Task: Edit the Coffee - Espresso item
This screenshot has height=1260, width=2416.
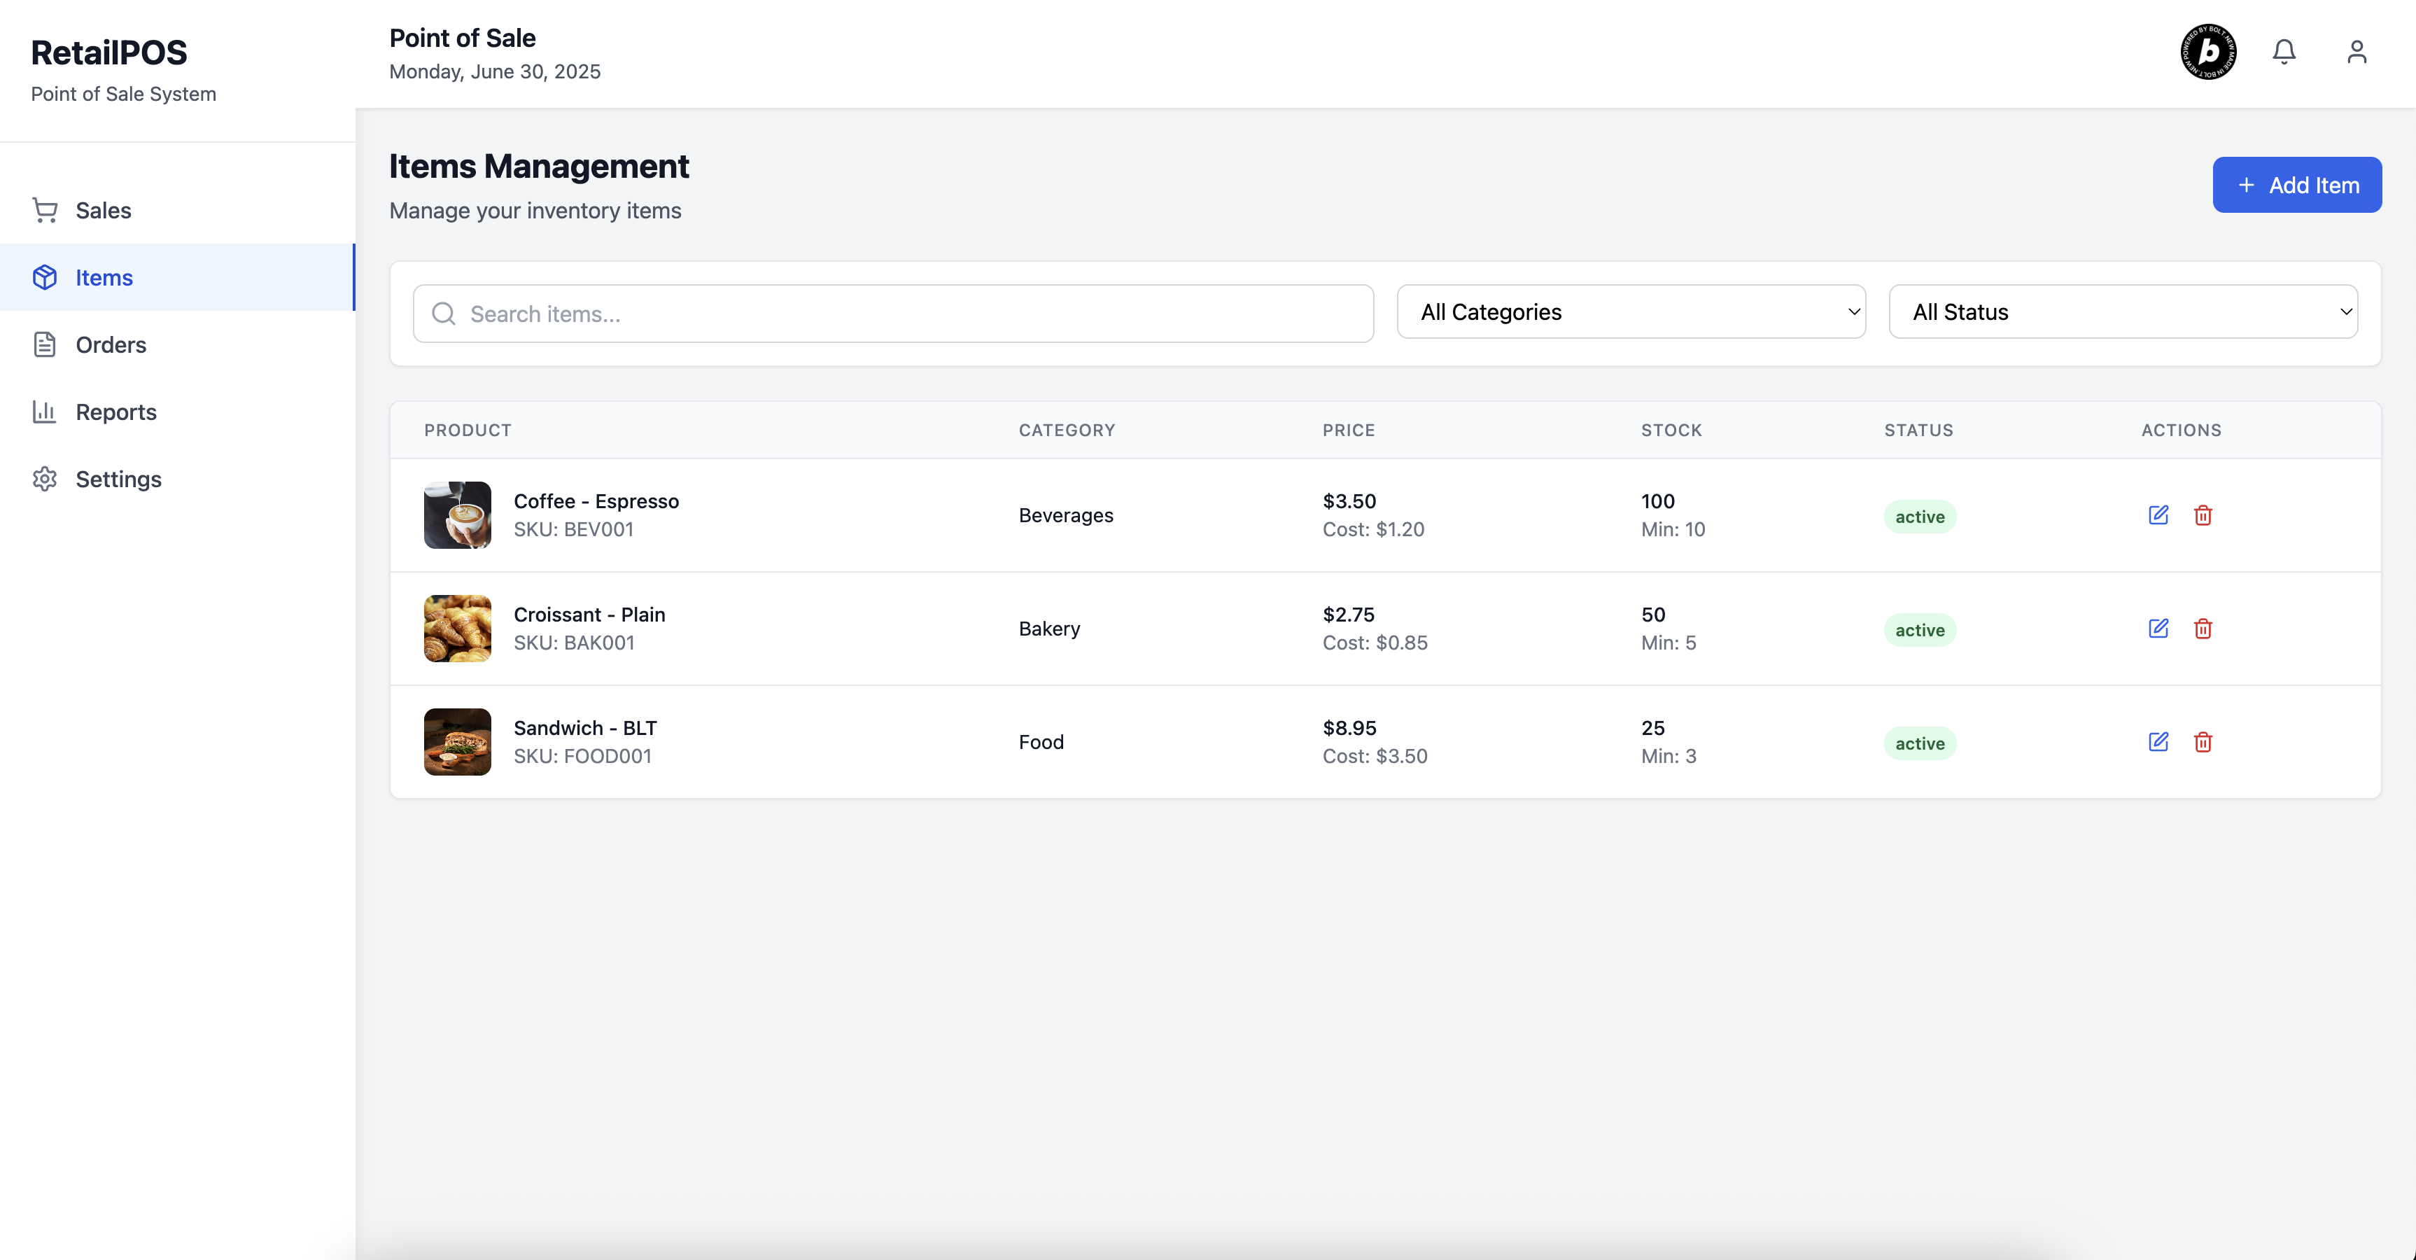Action: tap(2158, 515)
